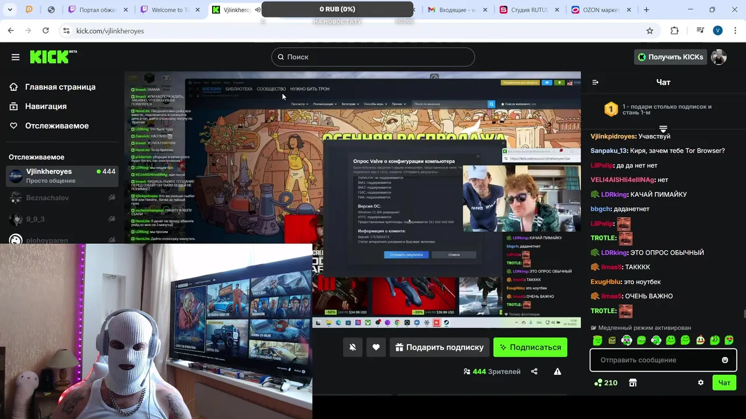The height and width of the screenshot is (419, 746).
Task: Open the browser extensions puzzle icon
Action: click(675, 31)
